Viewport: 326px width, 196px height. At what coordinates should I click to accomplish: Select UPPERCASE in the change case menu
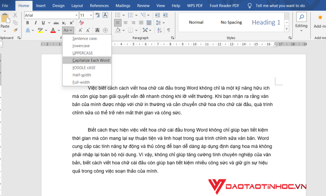pos(82,53)
